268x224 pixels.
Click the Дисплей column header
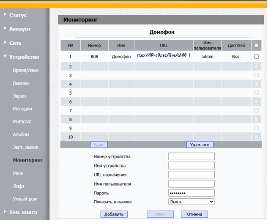click(236, 46)
